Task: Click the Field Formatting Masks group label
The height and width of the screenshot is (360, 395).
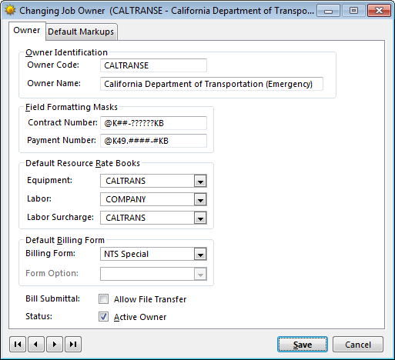Action: point(72,107)
